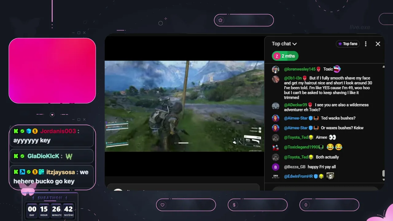Click Toyota_Ted's avatar on the "Aimee" message
This screenshot has height=221, width=393.
pyautogui.click(x=275, y=138)
